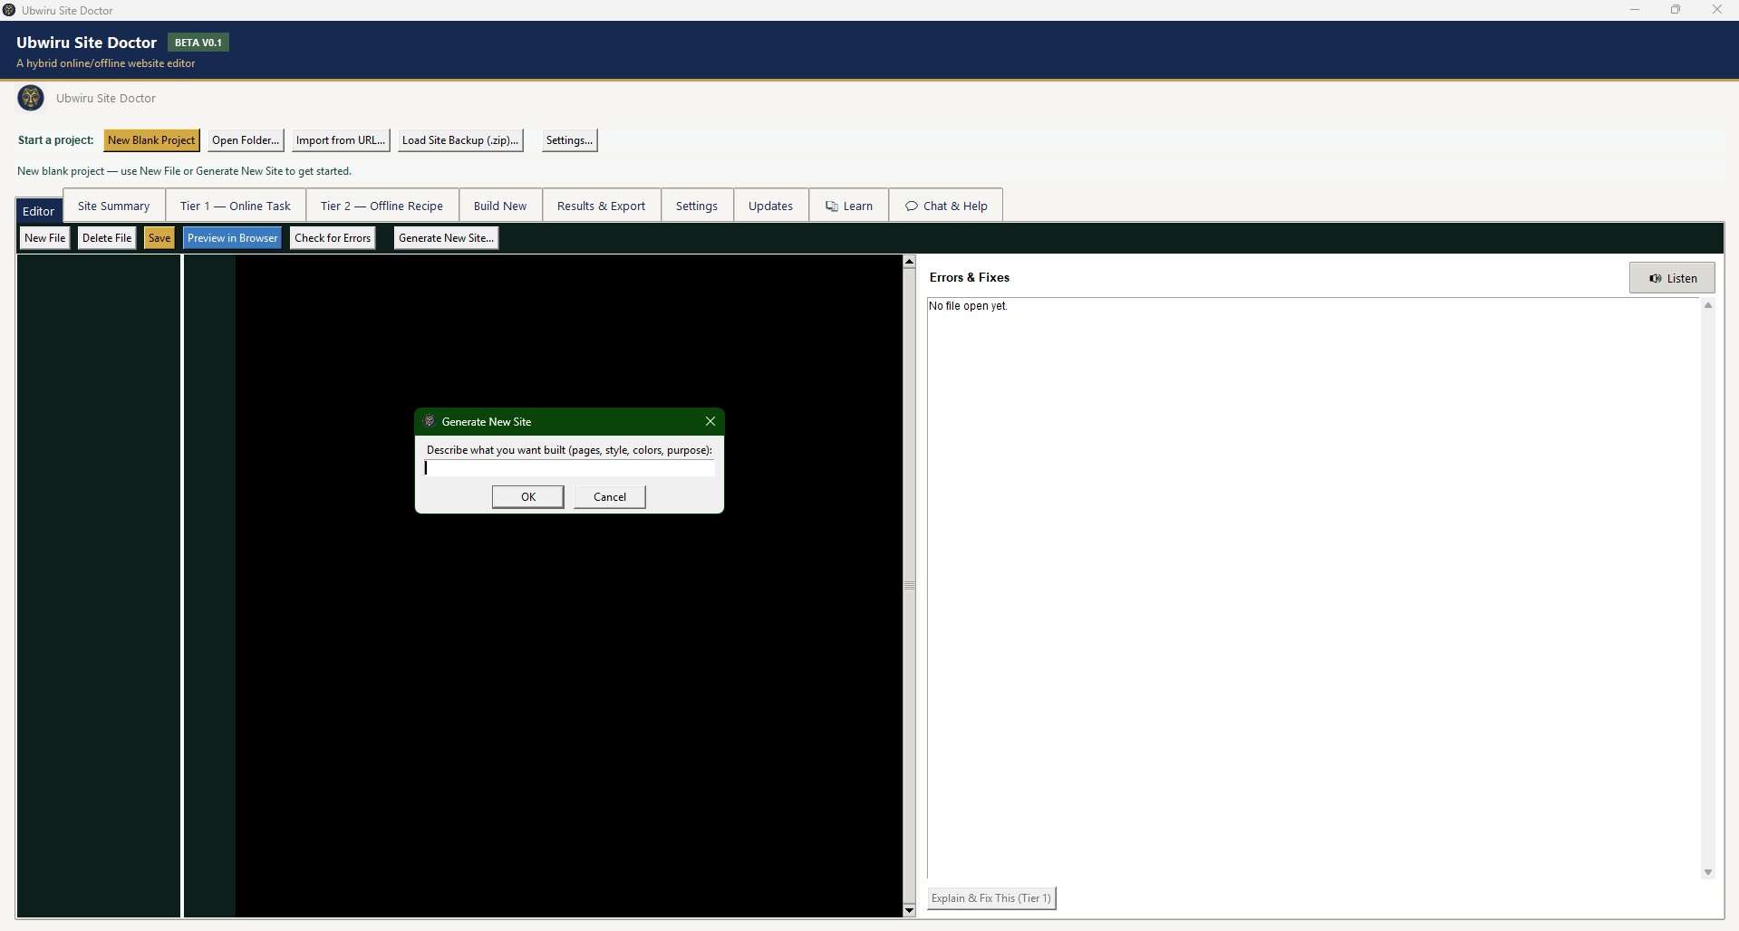The width and height of the screenshot is (1739, 931).
Task: Click New File in editor toolbar
Action: click(x=45, y=238)
